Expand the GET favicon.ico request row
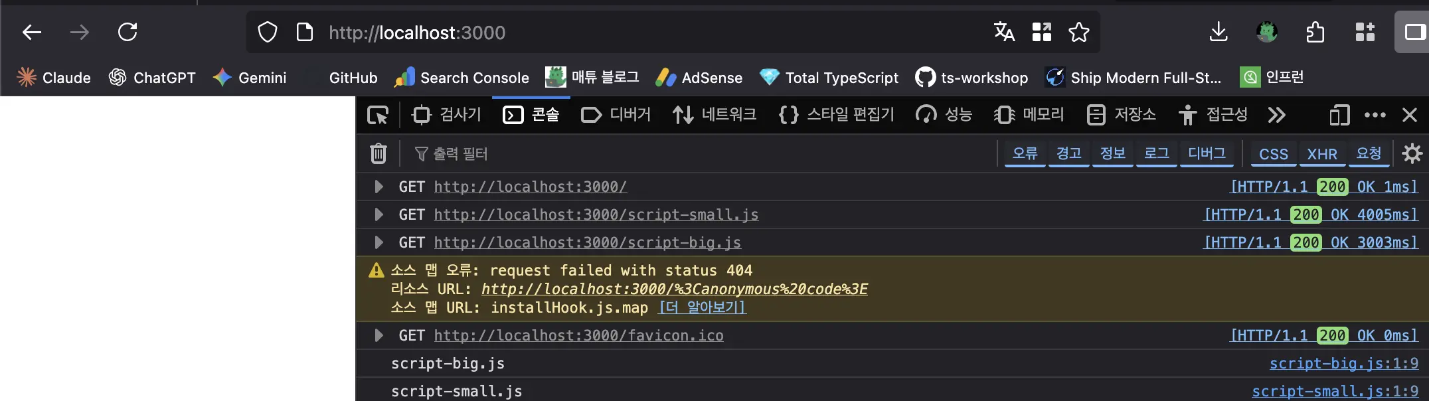The width and height of the screenshot is (1429, 401). [x=378, y=335]
